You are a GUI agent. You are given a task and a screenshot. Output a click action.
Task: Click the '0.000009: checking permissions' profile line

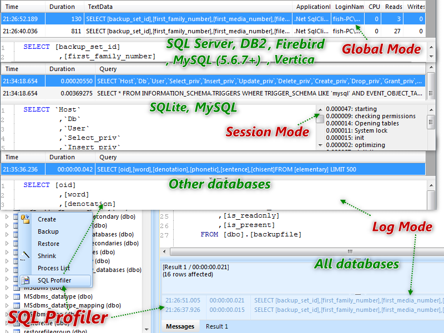(x=371, y=116)
